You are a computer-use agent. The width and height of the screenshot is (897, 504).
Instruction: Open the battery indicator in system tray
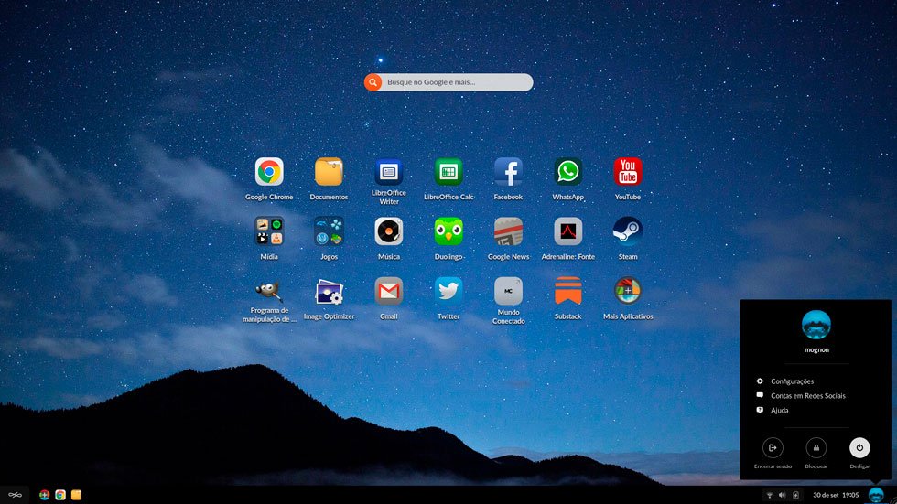pos(795,495)
